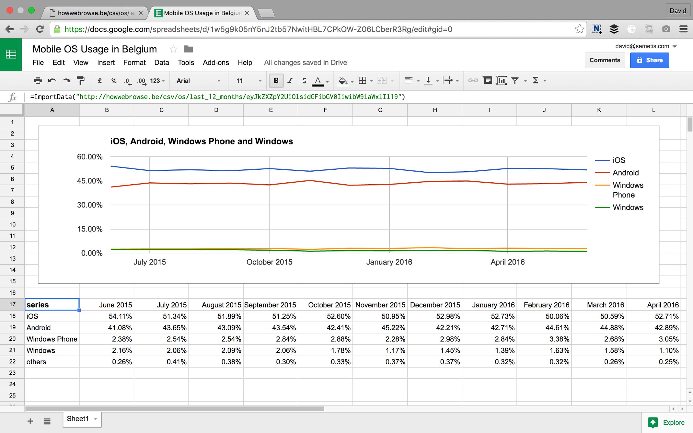
Task: Click the insert link icon
Action: click(x=473, y=81)
